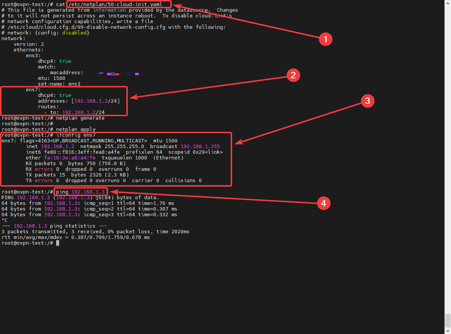Click the 'version: 2' line
This screenshot has height=334, width=451.
click(29, 44)
